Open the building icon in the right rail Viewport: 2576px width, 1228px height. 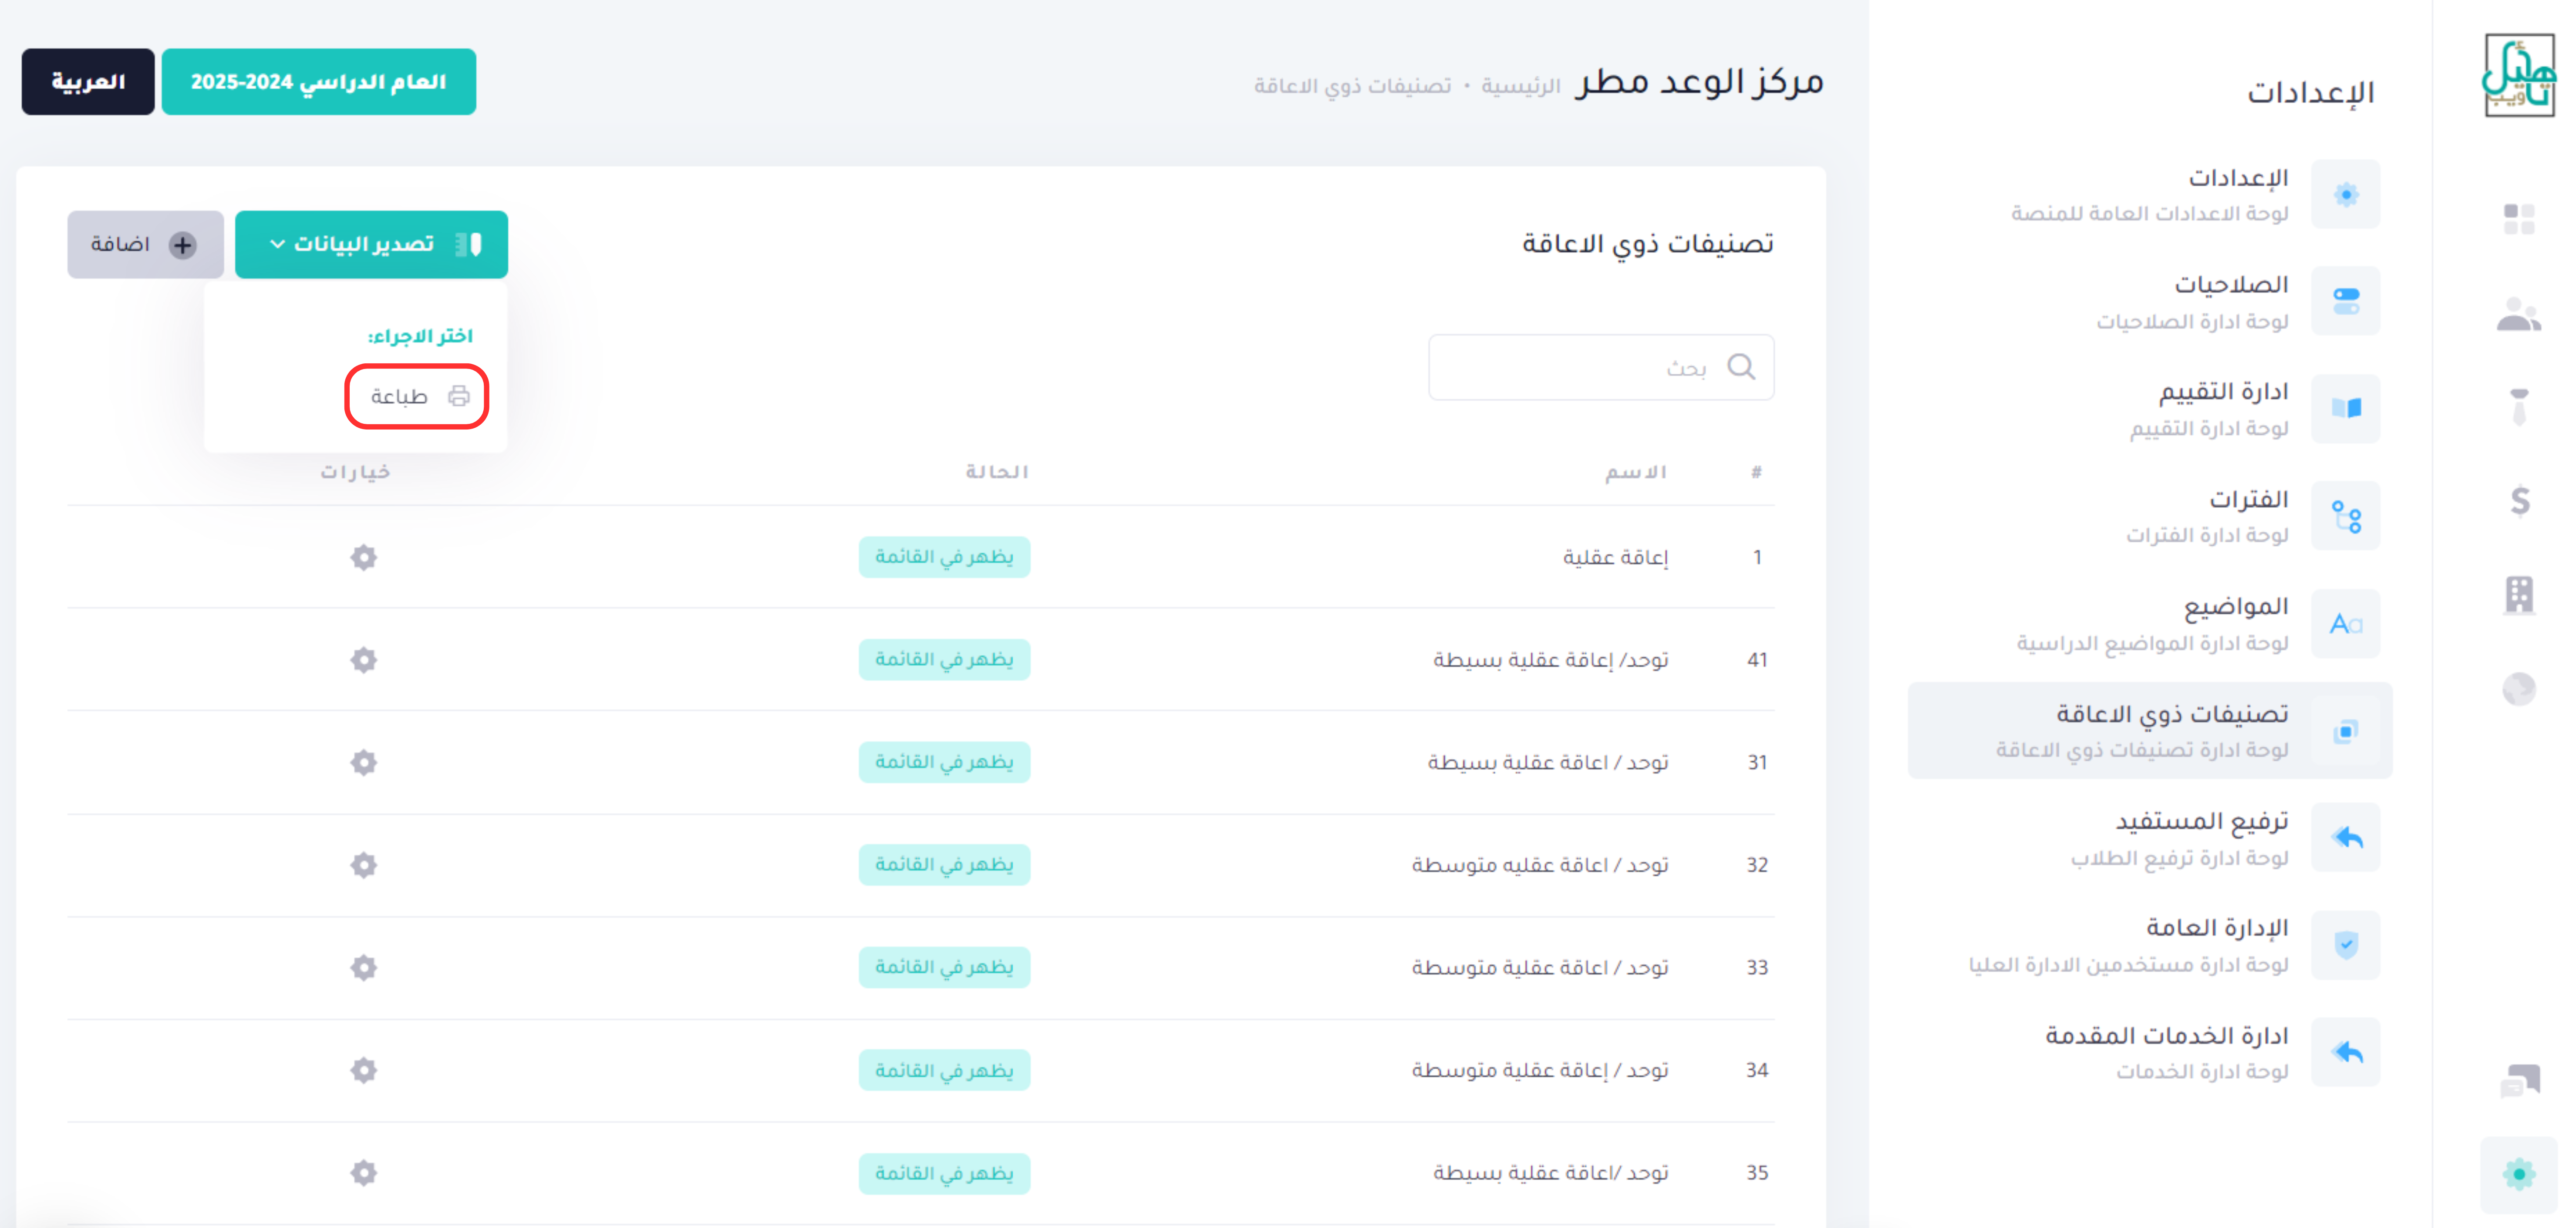click(x=2519, y=596)
